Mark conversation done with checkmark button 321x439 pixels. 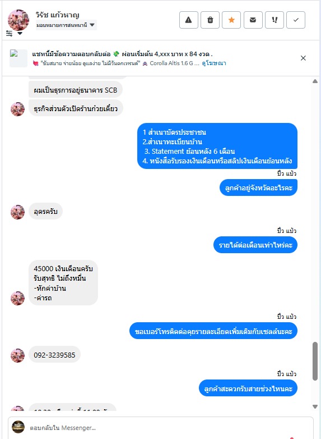(296, 20)
